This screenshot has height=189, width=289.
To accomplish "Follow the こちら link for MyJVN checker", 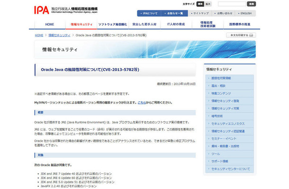I will tap(142, 103).
